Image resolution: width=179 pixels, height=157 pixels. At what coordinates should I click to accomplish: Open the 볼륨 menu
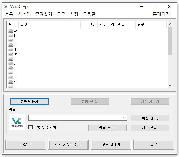(x=9, y=14)
